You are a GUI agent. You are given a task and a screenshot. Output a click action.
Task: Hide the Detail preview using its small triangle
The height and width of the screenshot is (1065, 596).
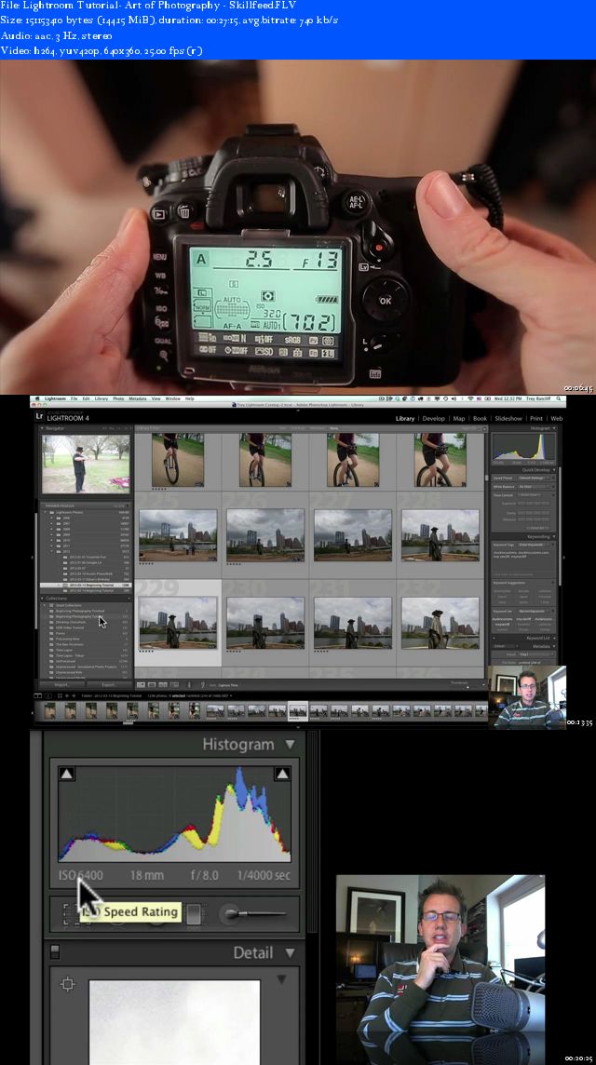281,979
